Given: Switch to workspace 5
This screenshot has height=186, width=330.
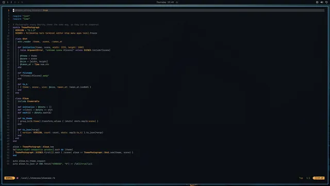Looking at the screenshot, I should coord(22,2).
